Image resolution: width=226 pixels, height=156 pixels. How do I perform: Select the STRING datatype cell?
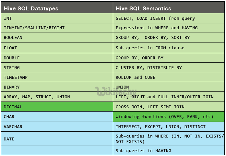[x=57, y=67]
